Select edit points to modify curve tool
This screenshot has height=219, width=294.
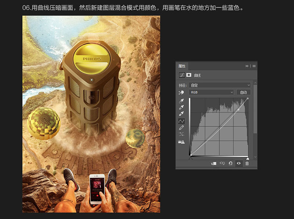pyautogui.click(x=181, y=121)
